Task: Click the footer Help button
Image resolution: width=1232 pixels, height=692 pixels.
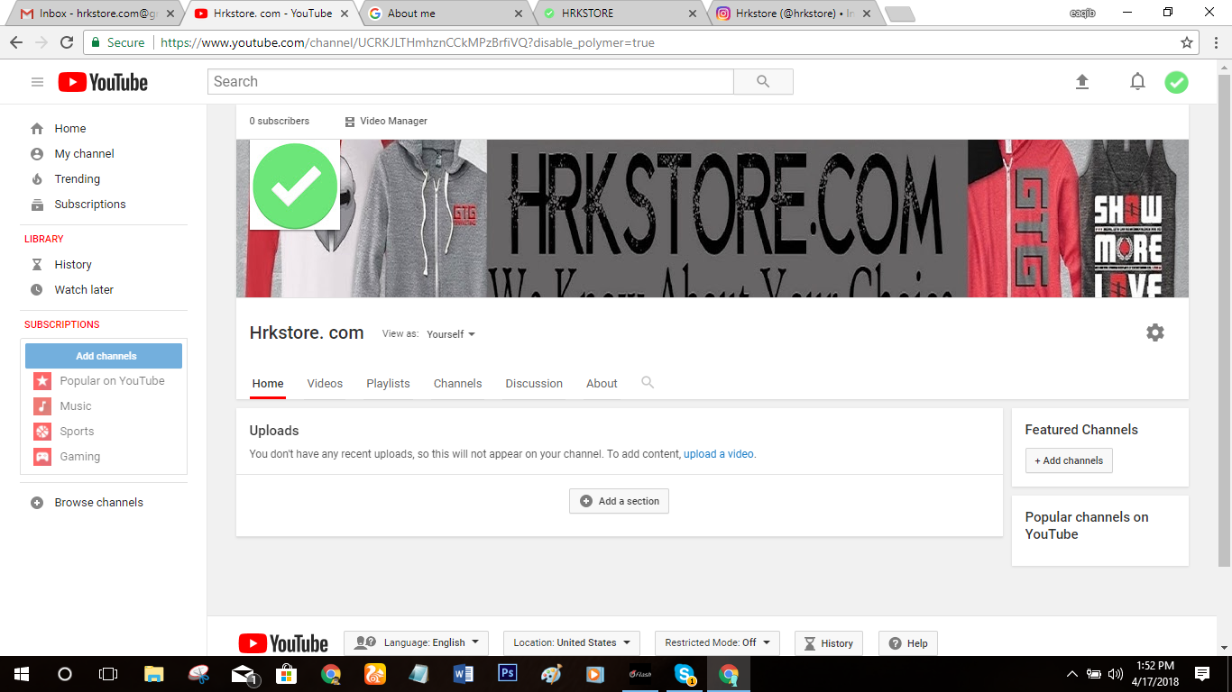Action: tap(908, 643)
